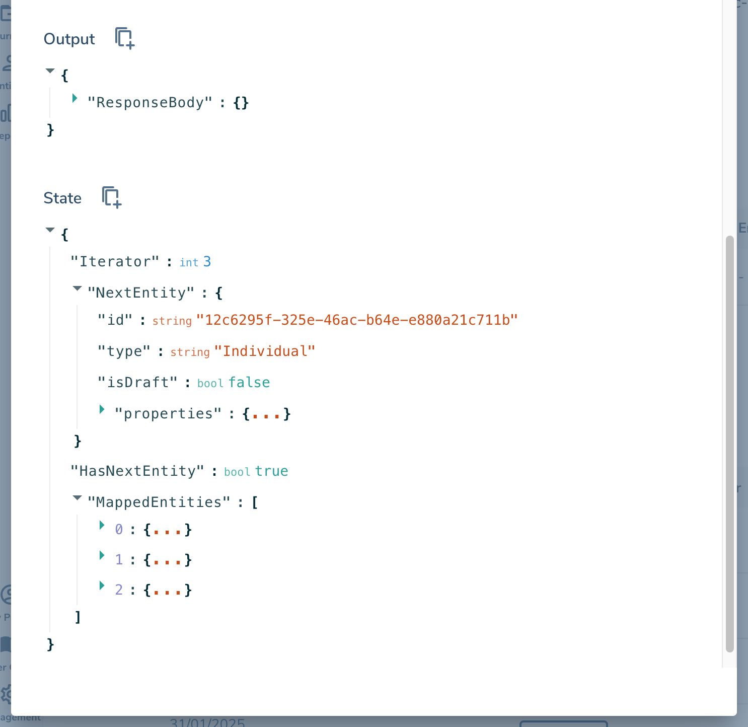Image resolution: width=748 pixels, height=727 pixels.
Task: Select the id string value in NextEntity
Action: click(357, 319)
